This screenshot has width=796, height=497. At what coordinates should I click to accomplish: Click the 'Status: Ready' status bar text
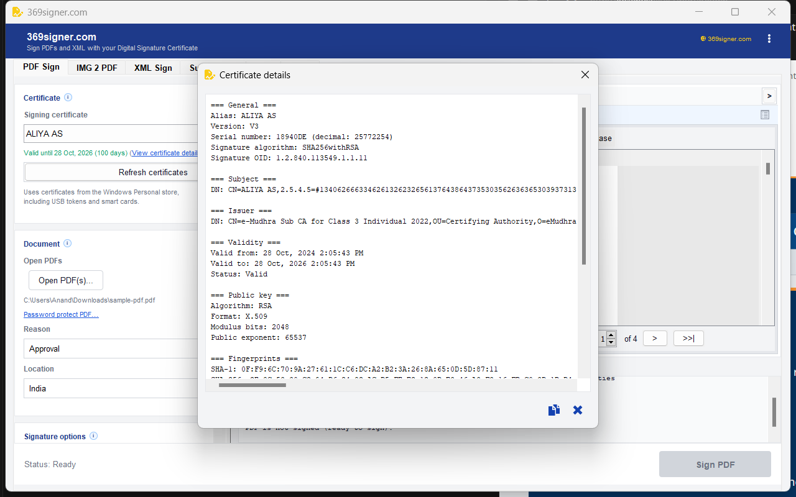click(x=50, y=464)
